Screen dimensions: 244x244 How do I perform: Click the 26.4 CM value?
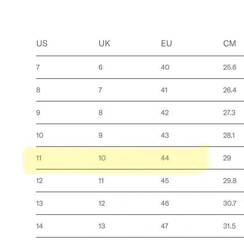tap(230, 90)
